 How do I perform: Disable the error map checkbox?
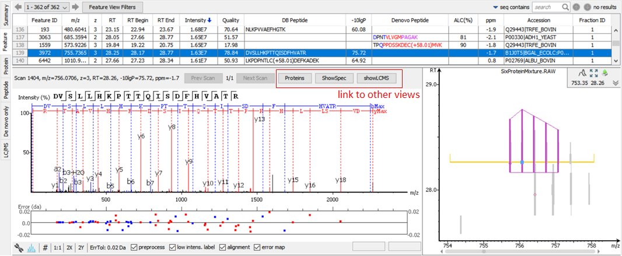click(256, 247)
